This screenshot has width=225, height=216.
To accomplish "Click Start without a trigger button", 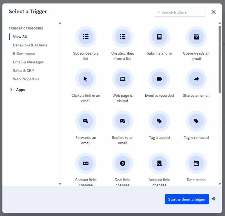I will [187, 199].
